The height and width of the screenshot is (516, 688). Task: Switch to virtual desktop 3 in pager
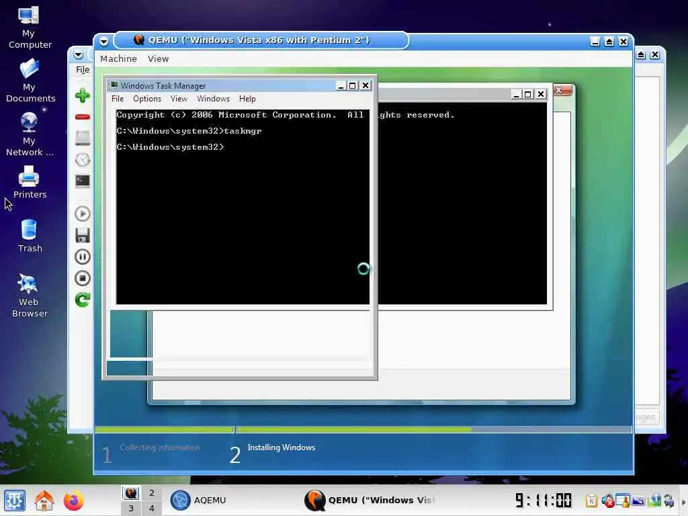[131, 508]
